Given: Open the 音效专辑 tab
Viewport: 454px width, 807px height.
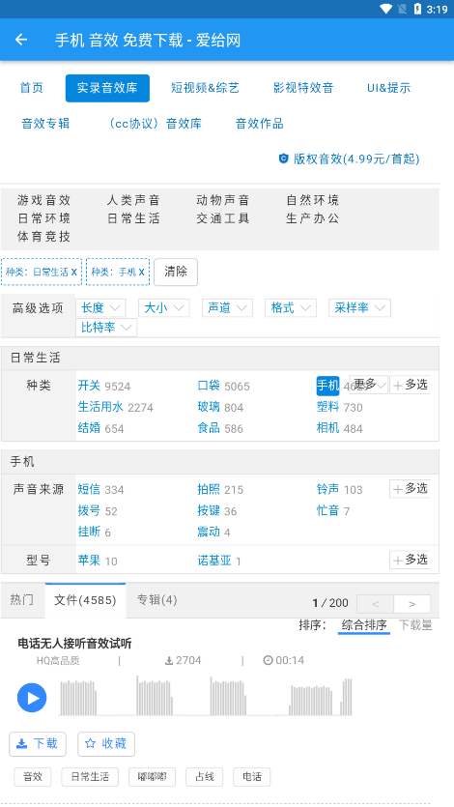Looking at the screenshot, I should pos(45,124).
